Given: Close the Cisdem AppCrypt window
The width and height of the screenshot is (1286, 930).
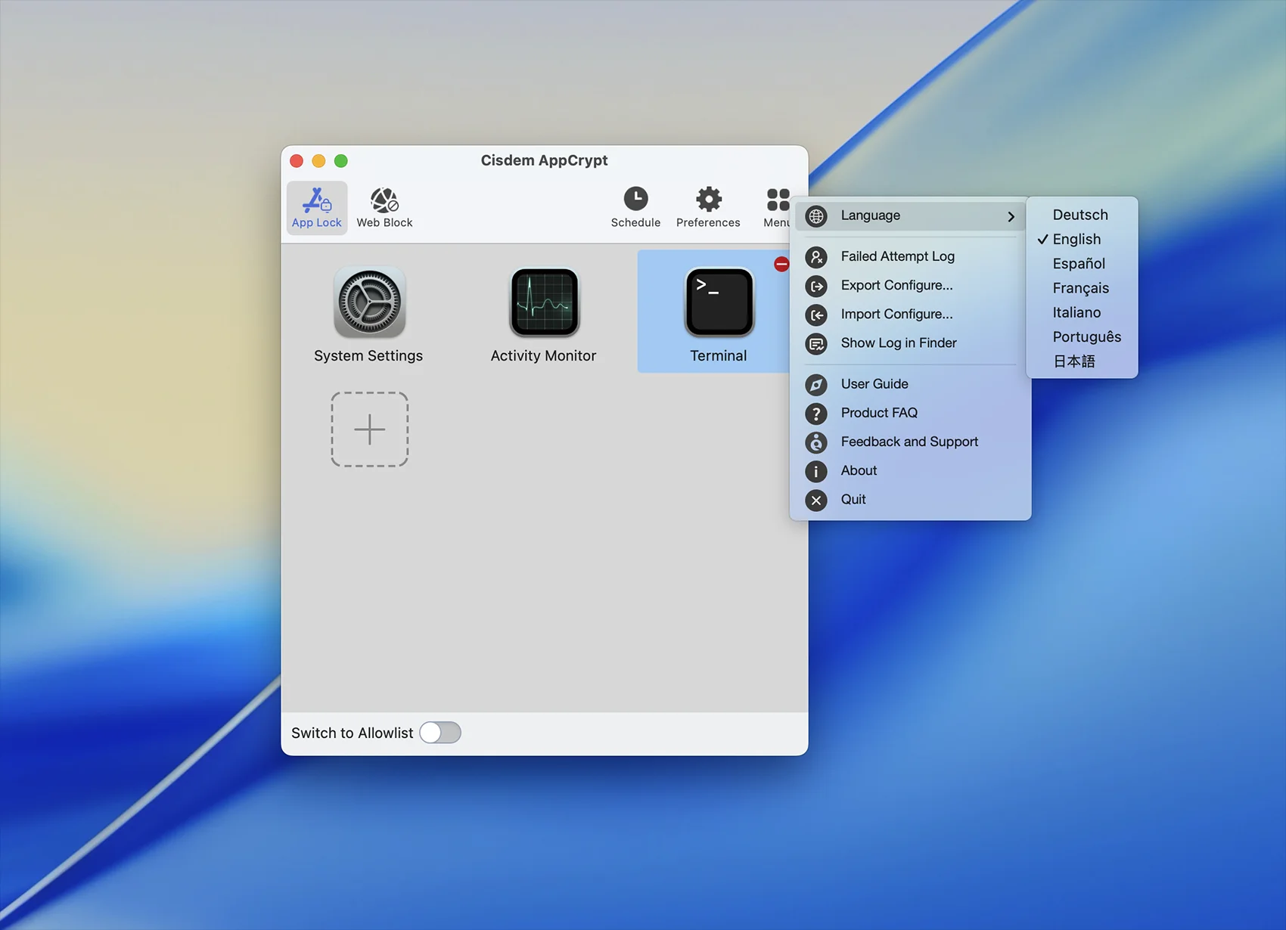Looking at the screenshot, I should (297, 161).
